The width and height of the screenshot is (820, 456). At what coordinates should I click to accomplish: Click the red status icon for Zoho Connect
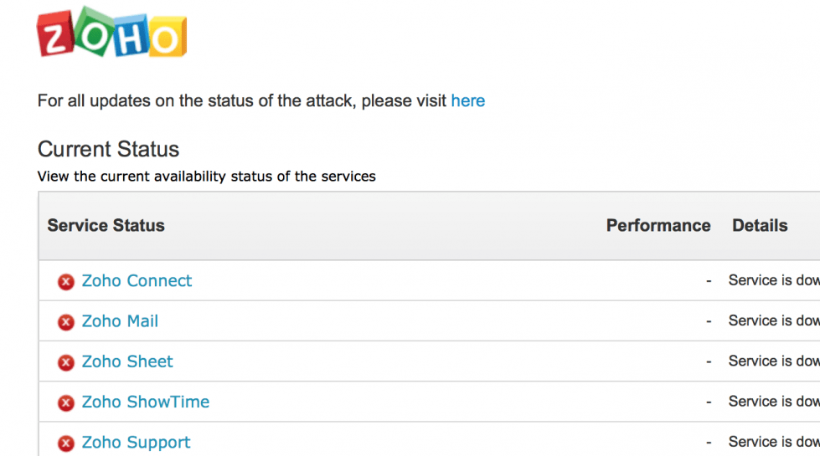point(66,282)
